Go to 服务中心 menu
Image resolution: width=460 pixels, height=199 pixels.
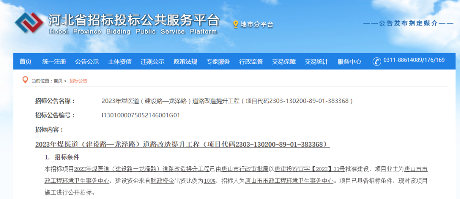coord(349,62)
